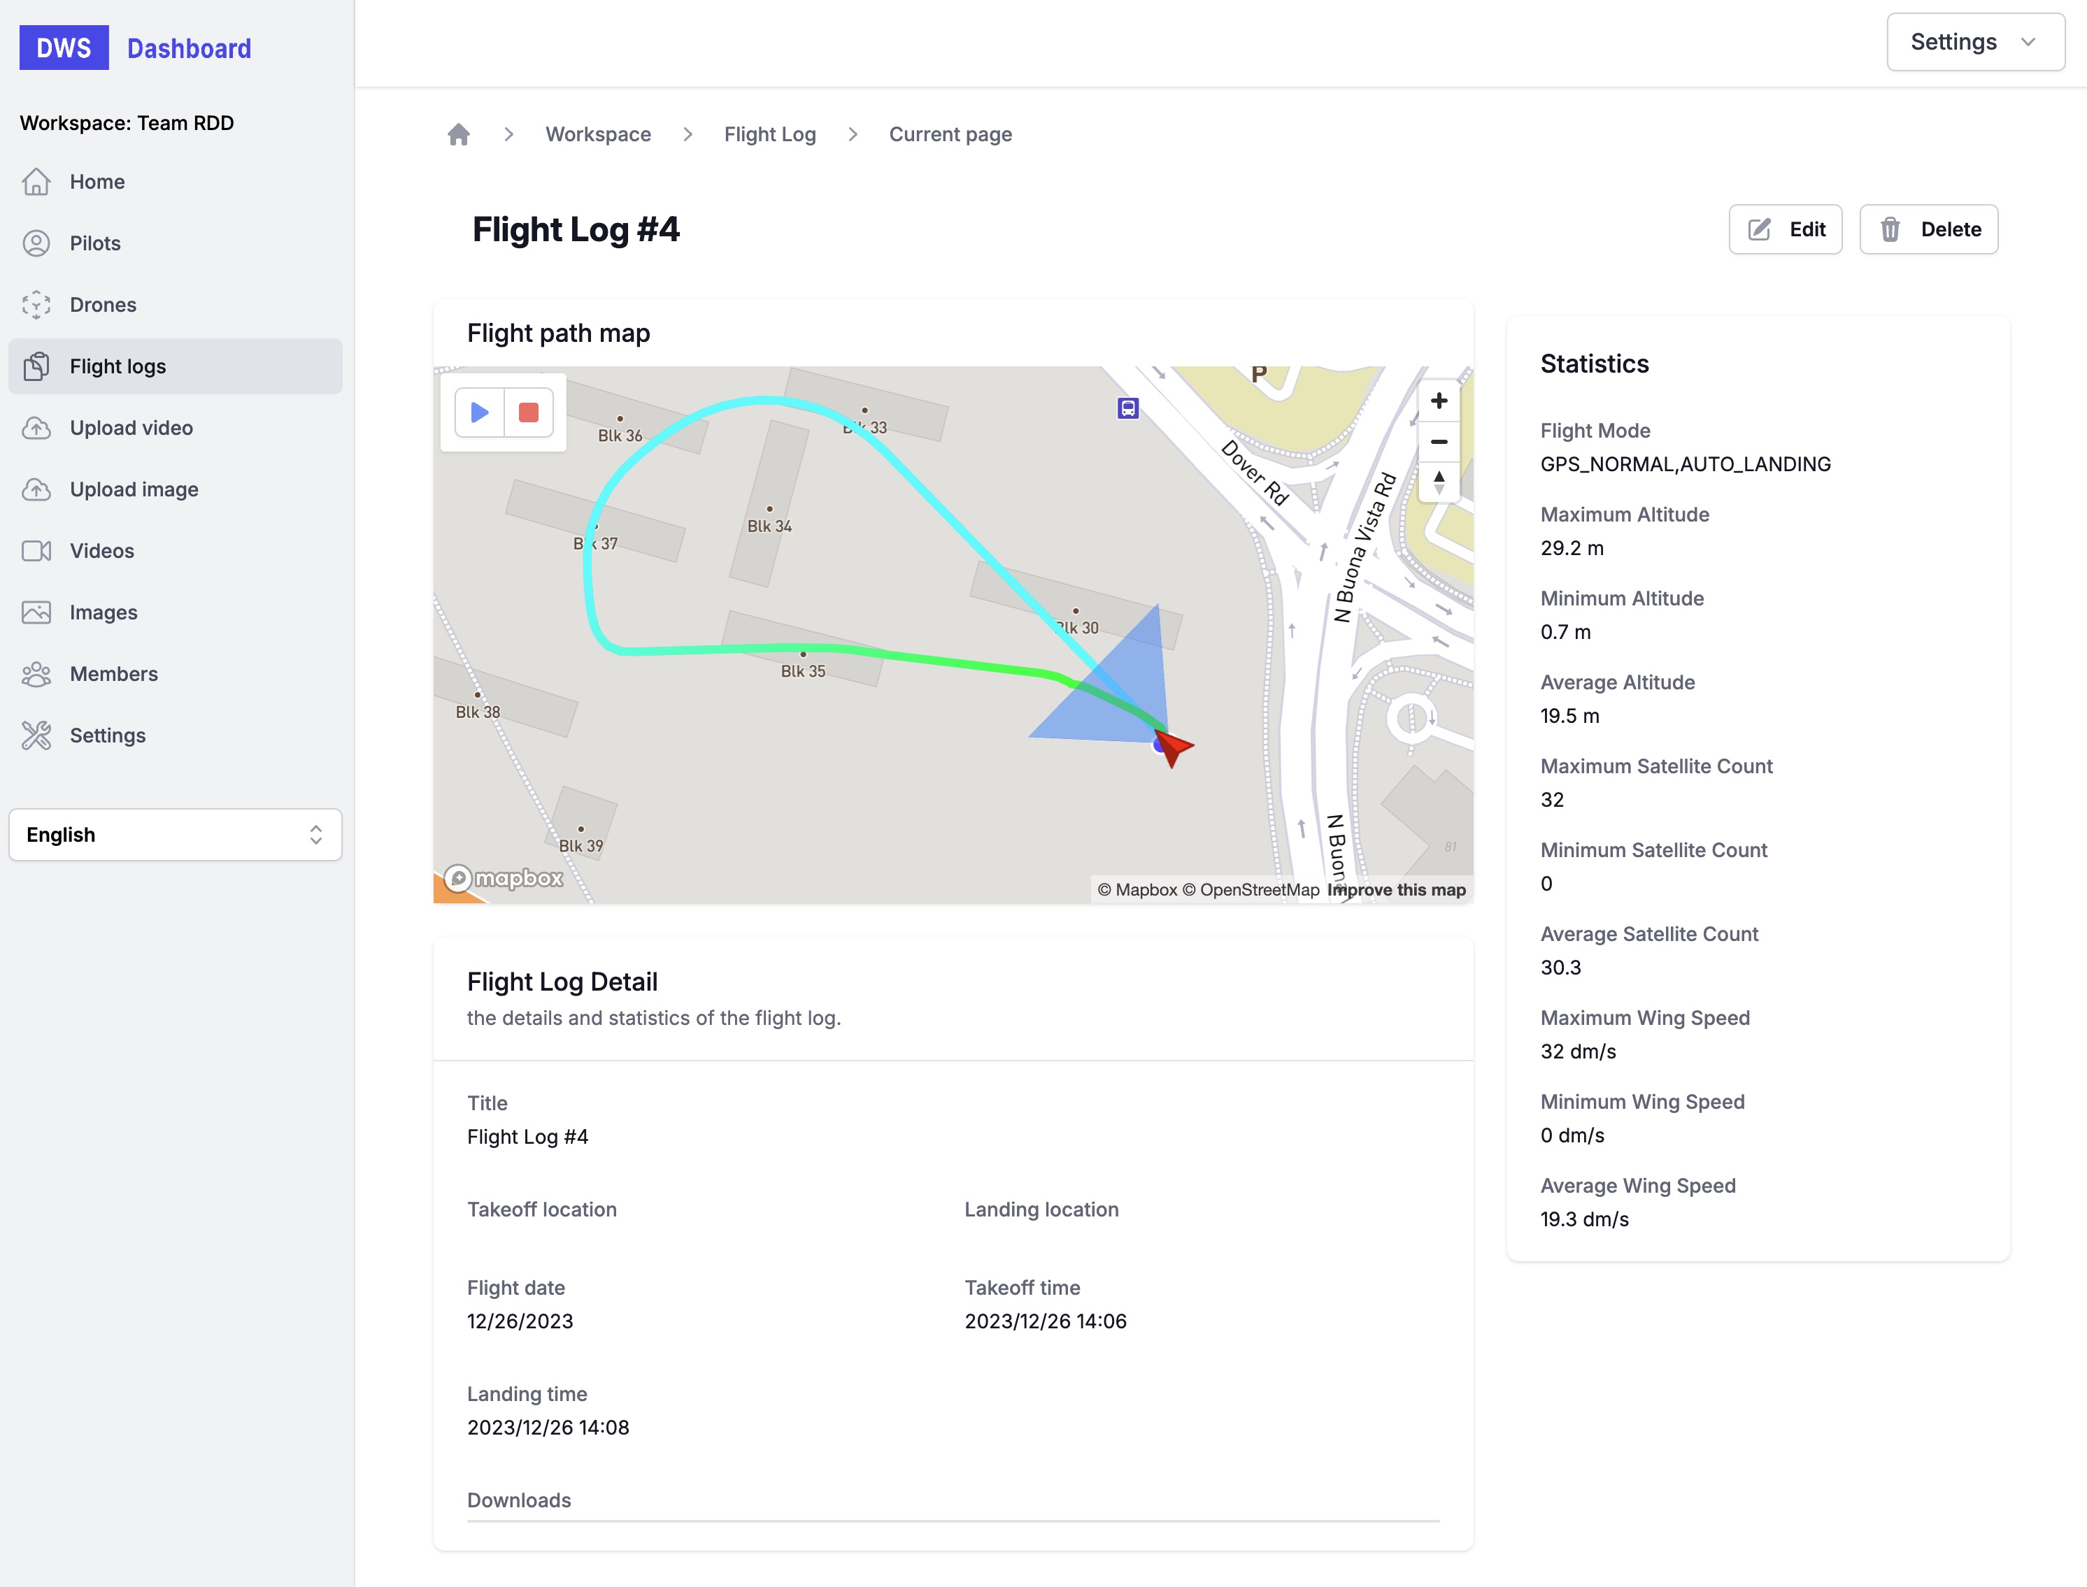Play the flight path animation
Screen dimensions: 2087x1587
point(479,412)
